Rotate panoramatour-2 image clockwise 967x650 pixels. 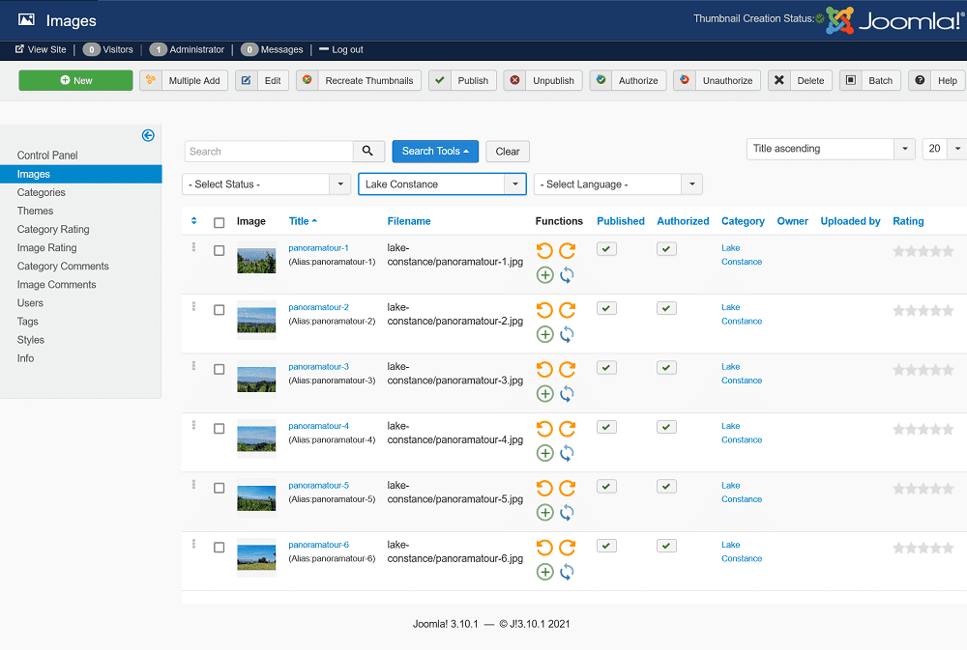[567, 310]
